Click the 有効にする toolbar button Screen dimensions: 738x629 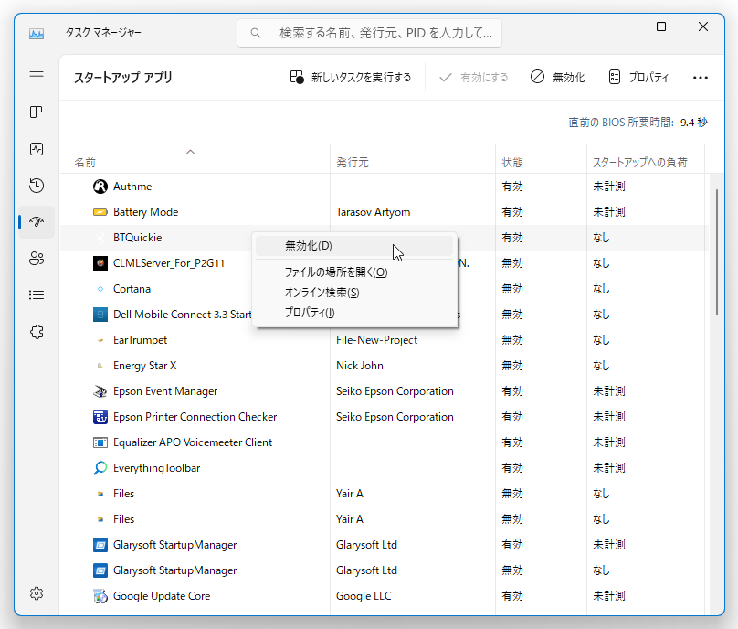(474, 78)
